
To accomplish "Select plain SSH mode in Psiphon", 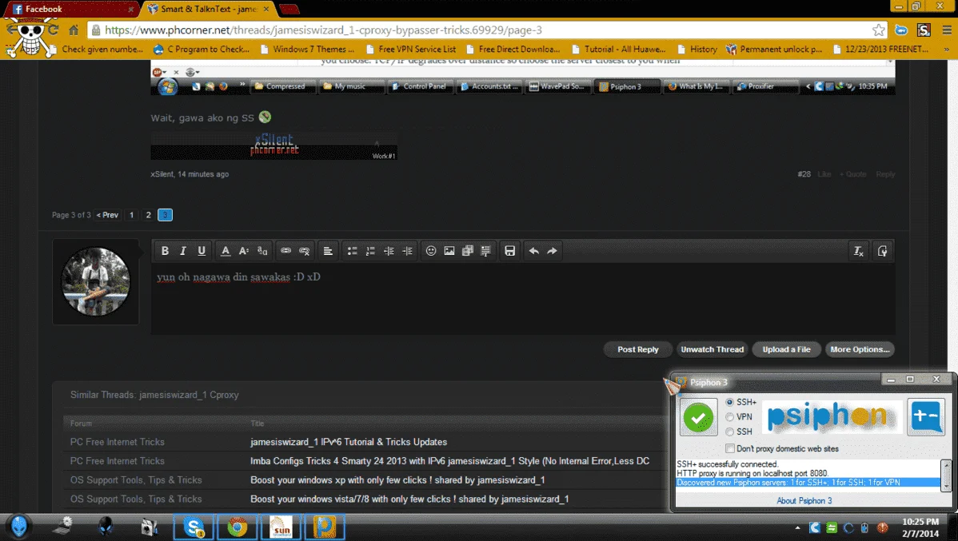I will 729,432.
